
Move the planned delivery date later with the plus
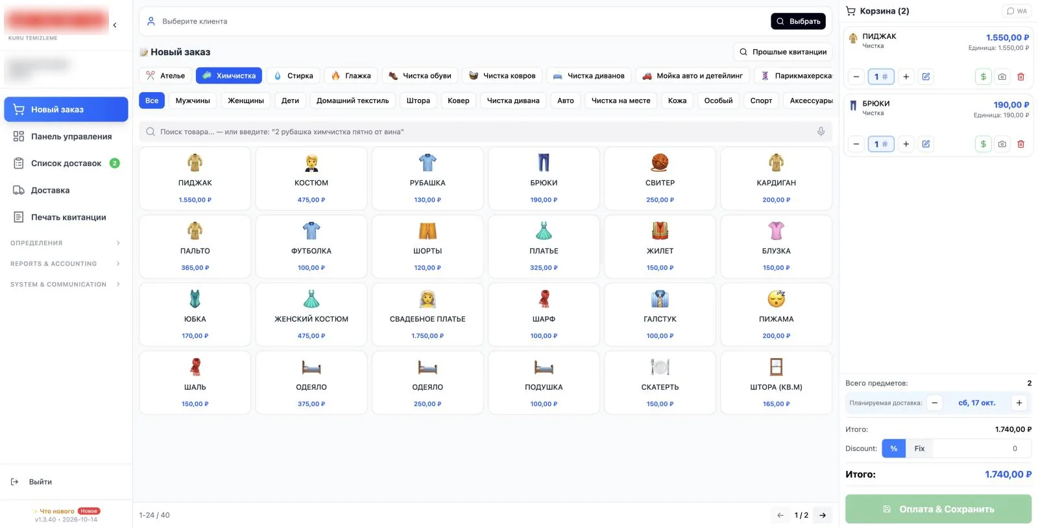coord(1019,403)
